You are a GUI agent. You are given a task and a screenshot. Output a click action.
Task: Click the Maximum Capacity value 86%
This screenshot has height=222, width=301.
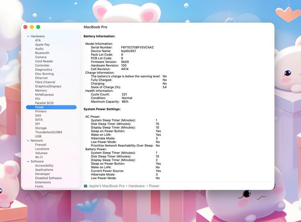point(125,102)
